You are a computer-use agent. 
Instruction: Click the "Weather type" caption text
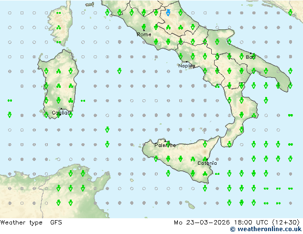(x=21, y=223)
